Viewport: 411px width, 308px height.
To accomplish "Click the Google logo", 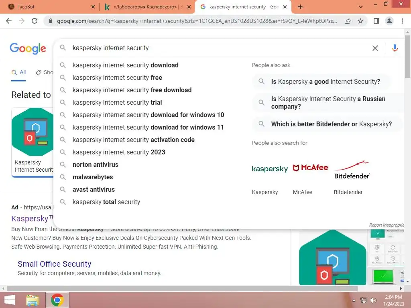I will [28, 49].
